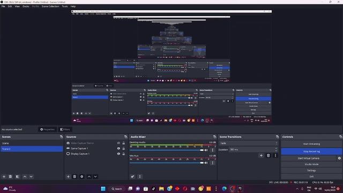Open advanced audio properties gear icon
Screen dimensions: 343x193
point(132,176)
